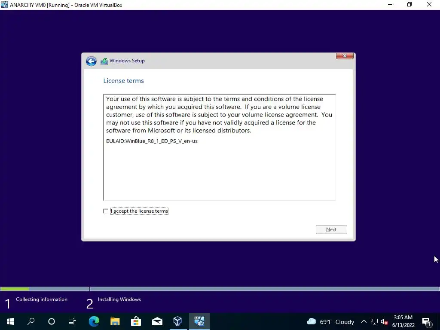Image resolution: width=440 pixels, height=330 pixels.
Task: Open taskbar Search
Action: coord(31,321)
